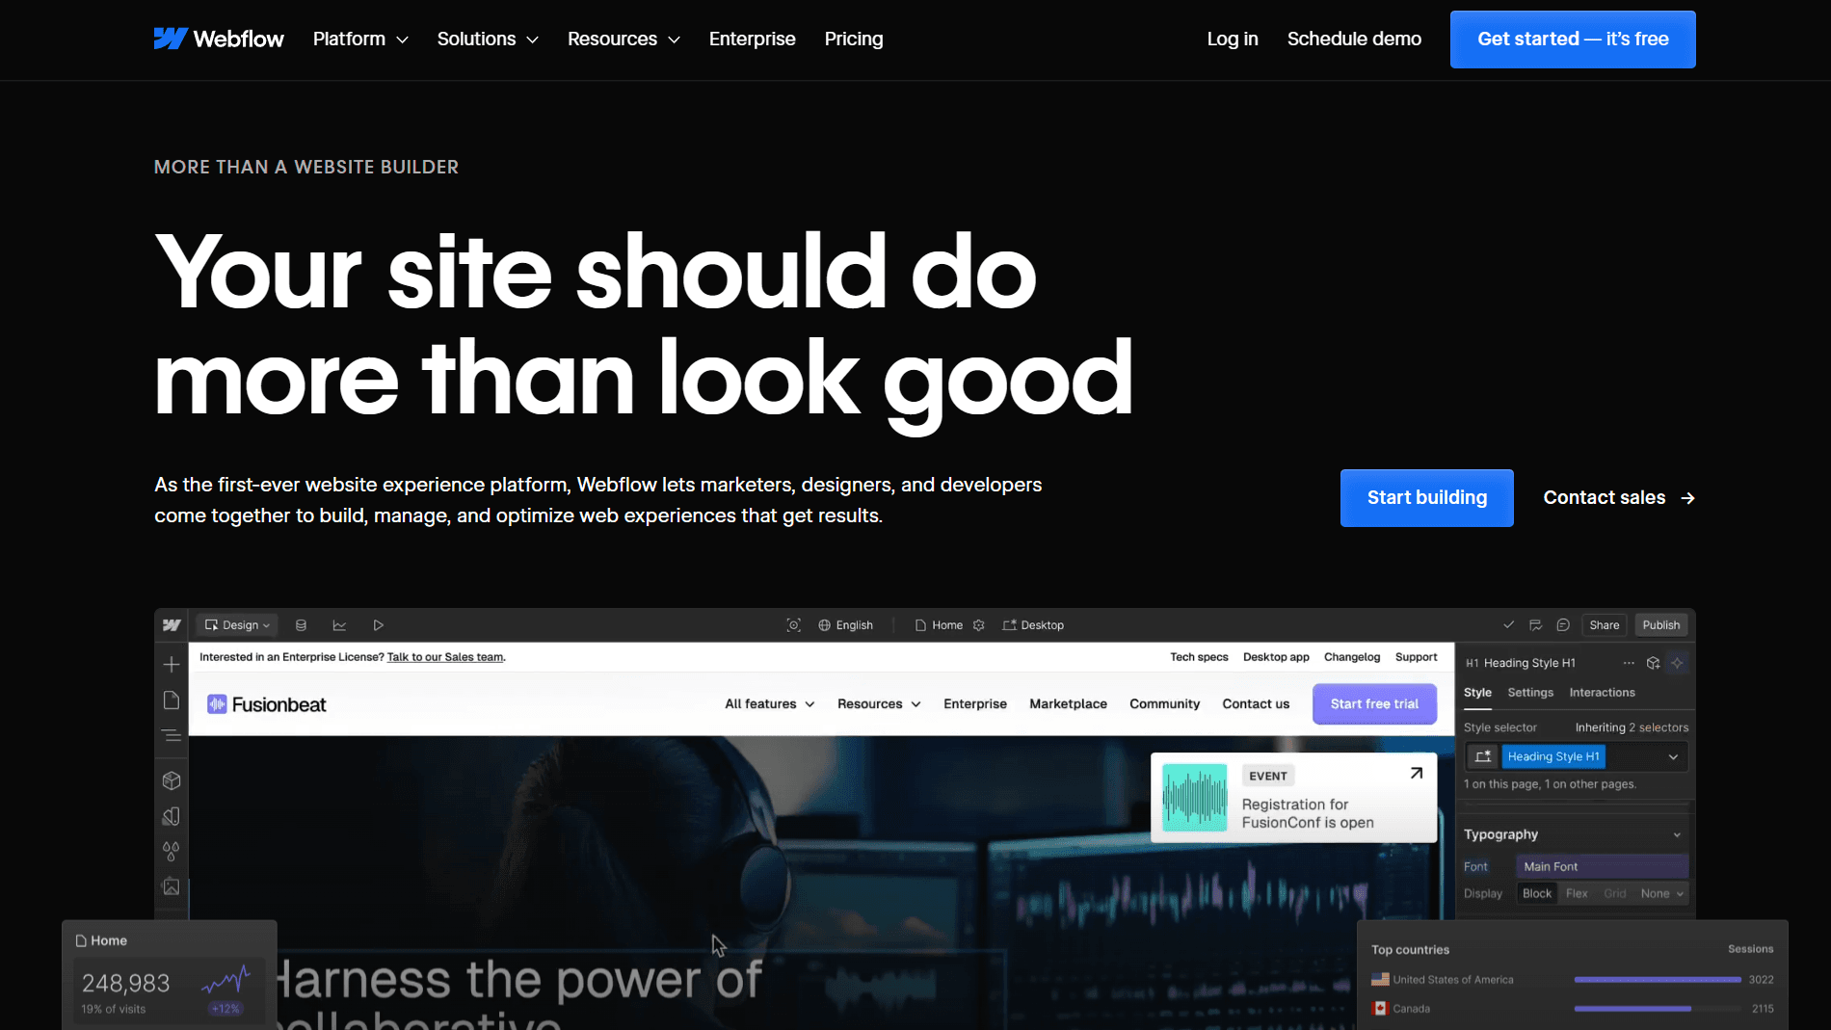Click Tech specs link

point(1199,657)
